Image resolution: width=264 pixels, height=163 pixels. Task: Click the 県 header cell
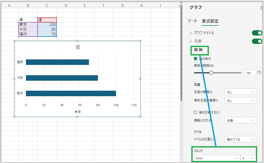point(28,20)
